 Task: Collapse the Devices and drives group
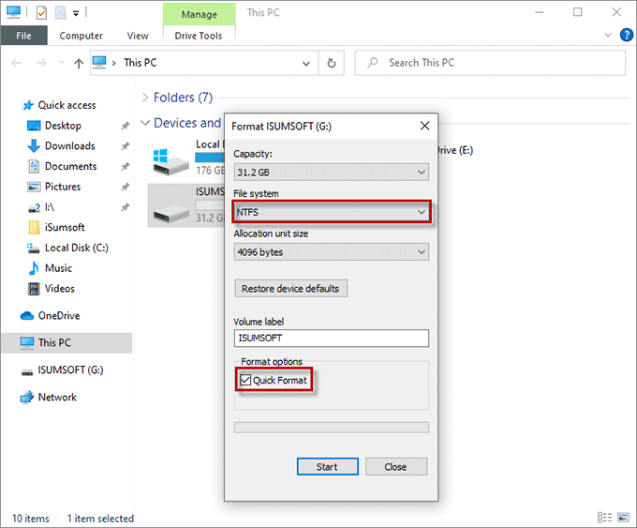pos(145,123)
